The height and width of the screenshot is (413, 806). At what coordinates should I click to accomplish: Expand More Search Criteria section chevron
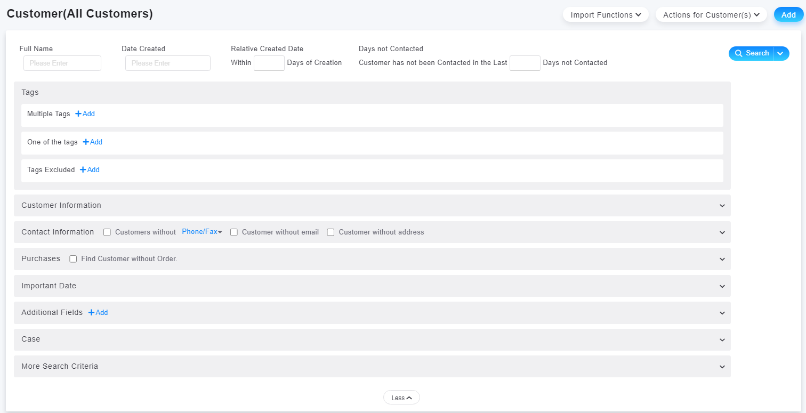pyautogui.click(x=722, y=367)
